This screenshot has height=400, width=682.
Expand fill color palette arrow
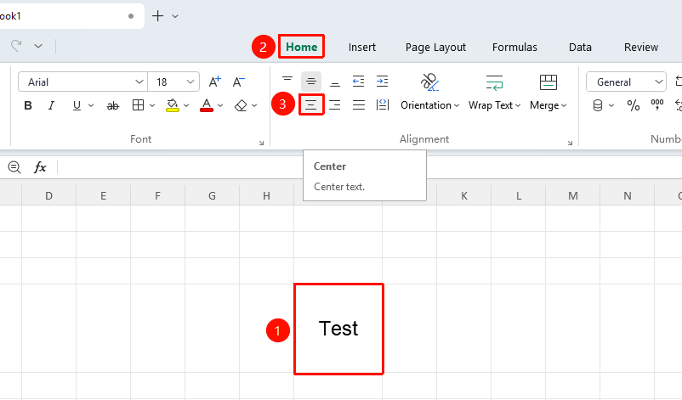[186, 105]
